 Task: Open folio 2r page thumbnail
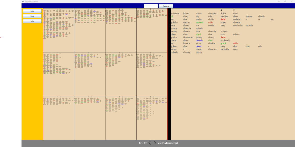(121, 30)
